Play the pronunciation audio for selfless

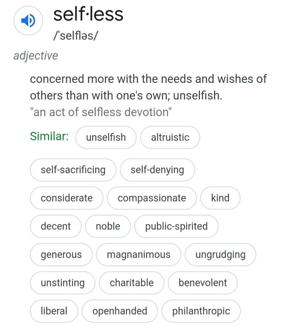point(28,20)
